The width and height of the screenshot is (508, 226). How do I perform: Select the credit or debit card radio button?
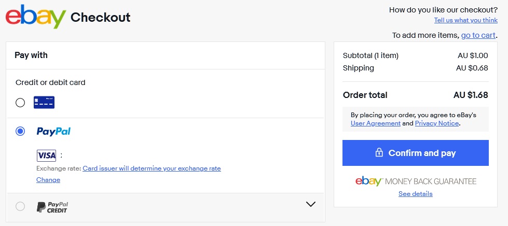(20, 103)
